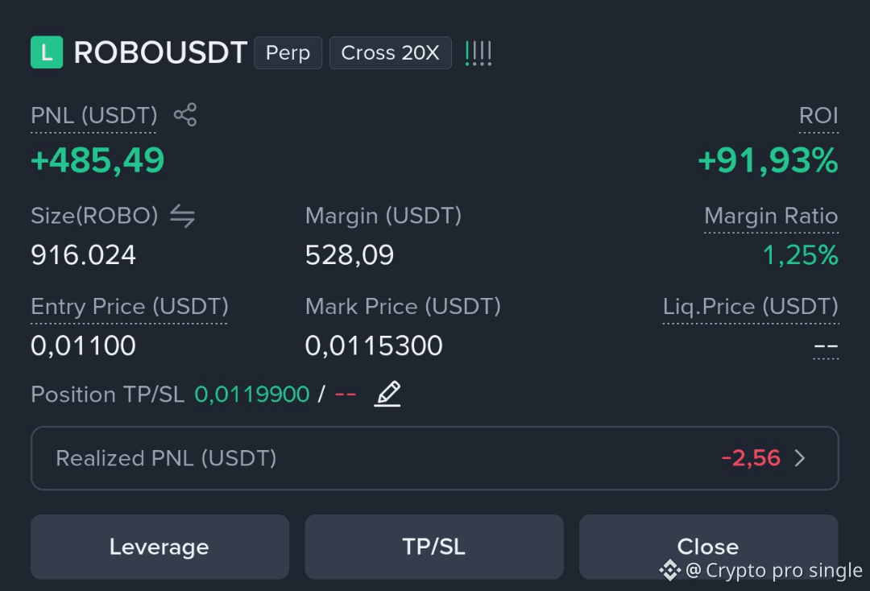Click the Entry Price (USDT) label
This screenshot has width=870, height=591.
pos(129,307)
